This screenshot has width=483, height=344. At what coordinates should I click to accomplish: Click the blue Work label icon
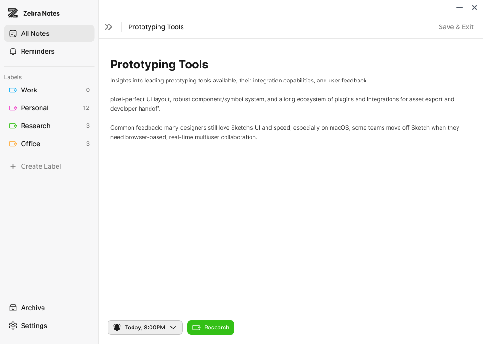click(13, 90)
